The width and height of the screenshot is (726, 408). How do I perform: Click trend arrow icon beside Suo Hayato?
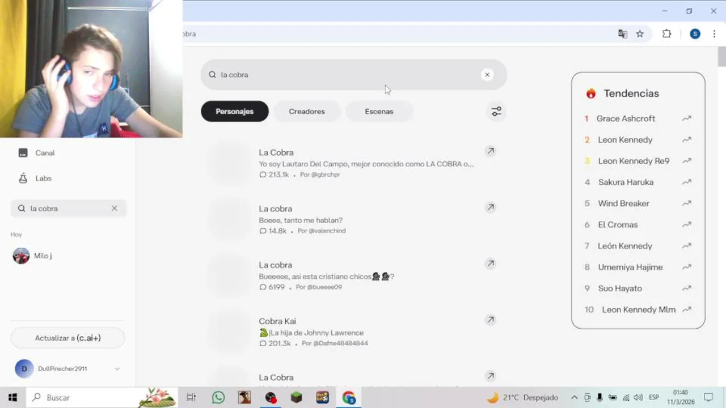(687, 288)
